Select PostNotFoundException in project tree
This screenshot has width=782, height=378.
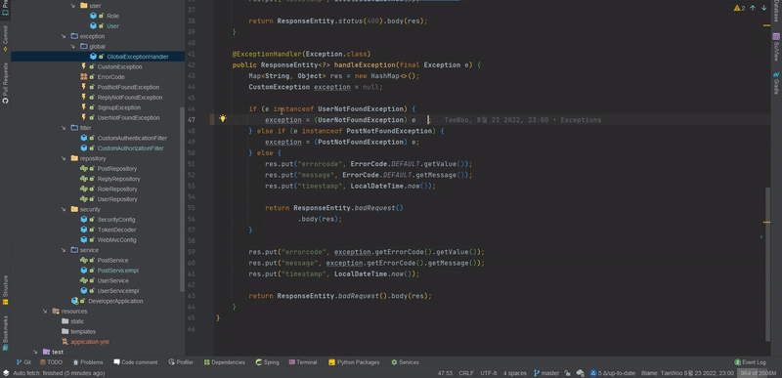128,87
